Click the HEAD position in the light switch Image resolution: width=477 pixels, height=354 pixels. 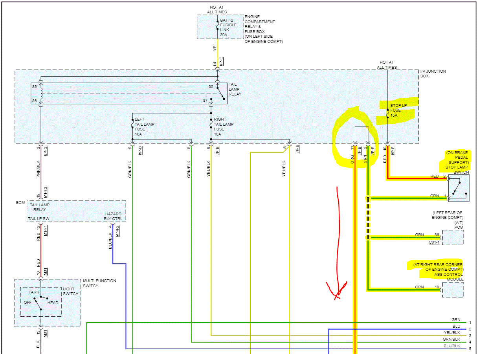[53, 303]
